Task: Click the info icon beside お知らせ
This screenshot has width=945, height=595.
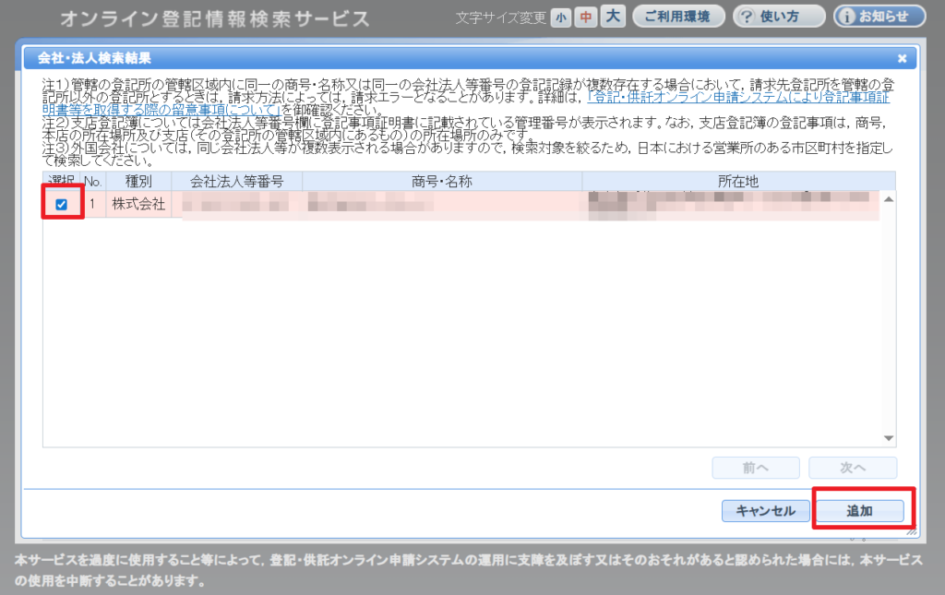Action: pyautogui.click(x=848, y=17)
